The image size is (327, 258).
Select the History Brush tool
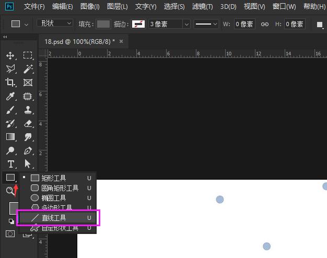(x=10, y=123)
